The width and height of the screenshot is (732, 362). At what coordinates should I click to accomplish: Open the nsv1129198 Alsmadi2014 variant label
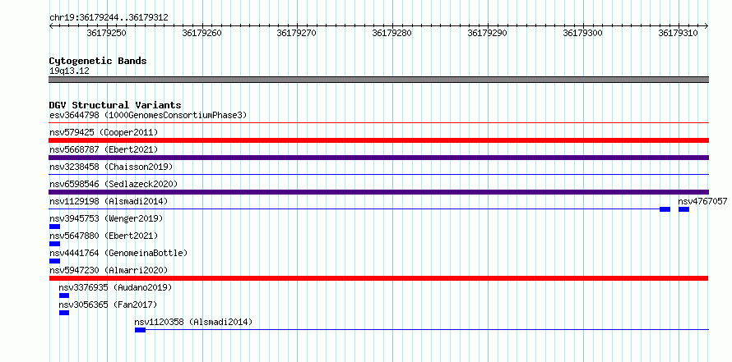(109, 201)
